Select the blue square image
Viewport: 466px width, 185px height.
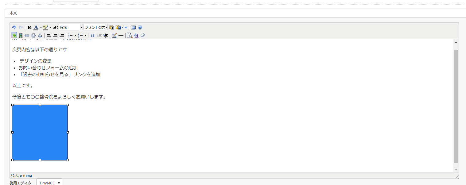pos(40,133)
